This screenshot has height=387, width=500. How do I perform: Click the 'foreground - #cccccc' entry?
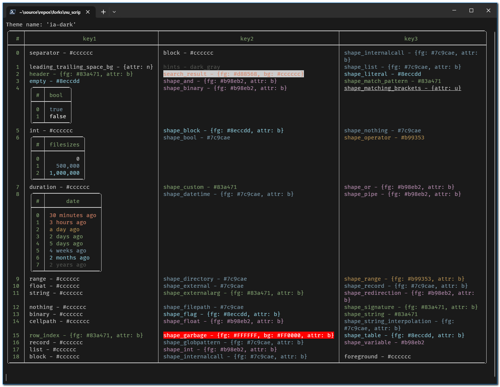click(x=378, y=357)
